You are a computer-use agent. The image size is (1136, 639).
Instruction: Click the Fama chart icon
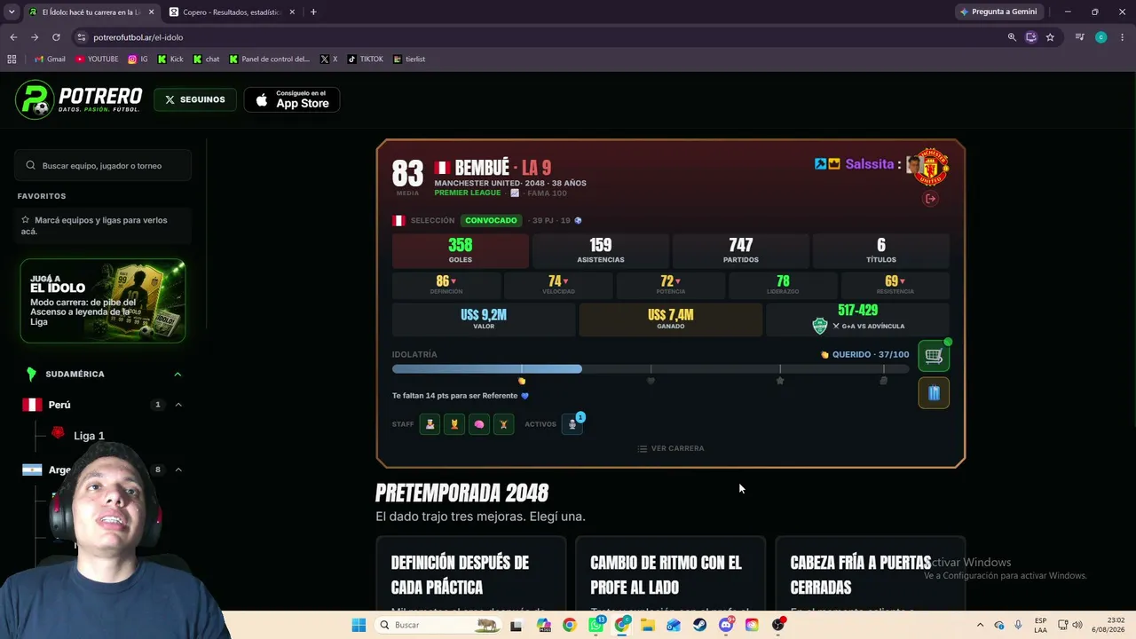point(515,193)
